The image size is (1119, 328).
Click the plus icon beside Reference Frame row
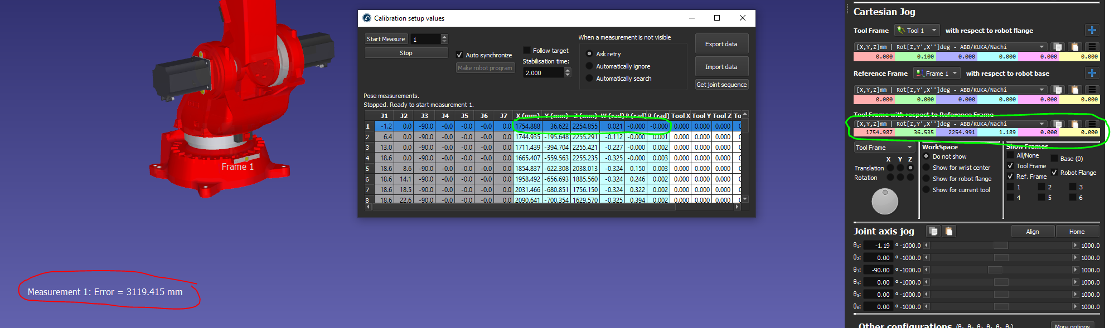click(x=1092, y=73)
